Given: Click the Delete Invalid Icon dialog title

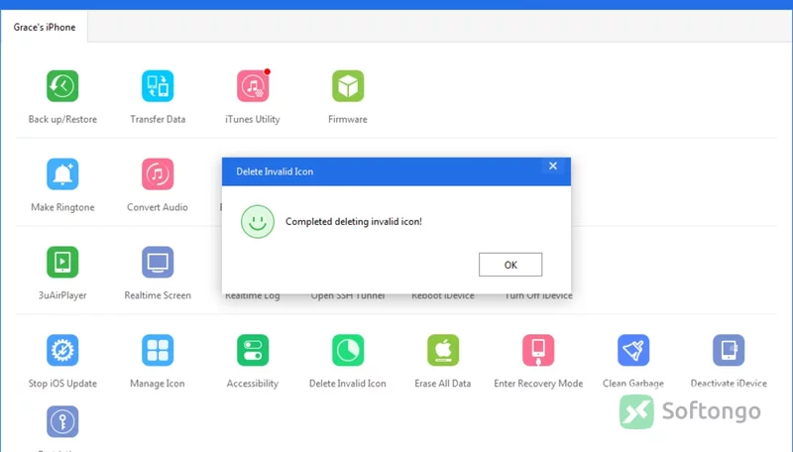Looking at the screenshot, I should pos(275,171).
